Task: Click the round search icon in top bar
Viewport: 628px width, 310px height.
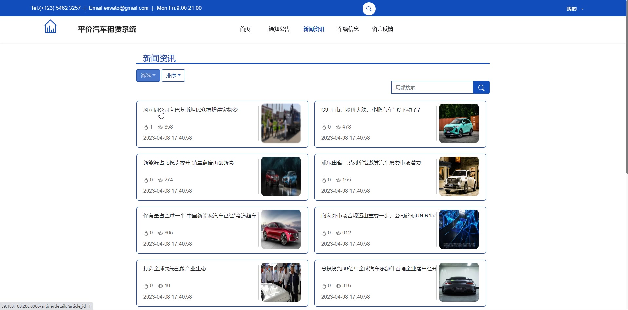Action: [x=369, y=9]
